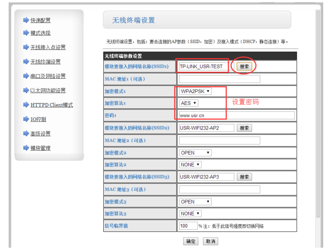Viewport: 329px width, 252px height.
Task: Click the arrow icon next to 串口及网络设置
Action: pyautogui.click(x=26, y=76)
